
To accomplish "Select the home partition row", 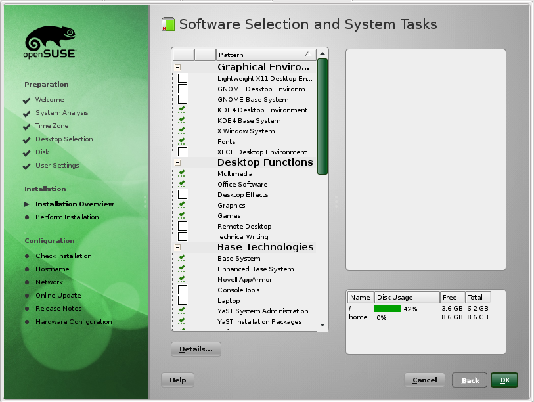I will (x=419, y=317).
